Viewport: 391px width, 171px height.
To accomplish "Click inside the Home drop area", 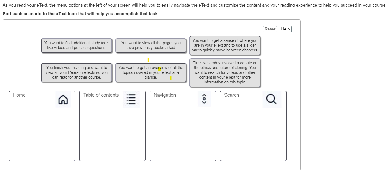I will [42, 134].
